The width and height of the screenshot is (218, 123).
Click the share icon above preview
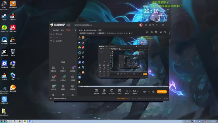[x=165, y=32]
